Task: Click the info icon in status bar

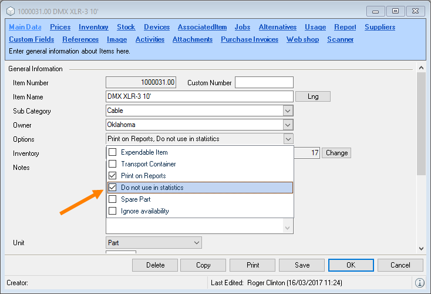Action: click(x=420, y=283)
